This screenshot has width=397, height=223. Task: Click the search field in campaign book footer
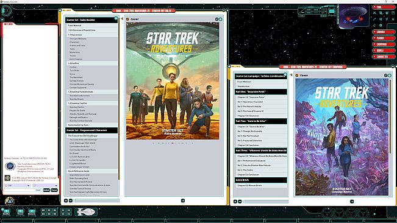pyautogui.click(x=266, y=202)
